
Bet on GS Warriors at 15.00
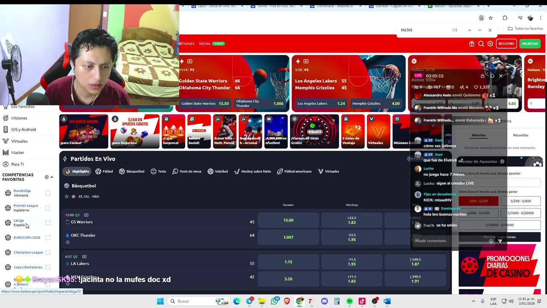[x=288, y=220]
